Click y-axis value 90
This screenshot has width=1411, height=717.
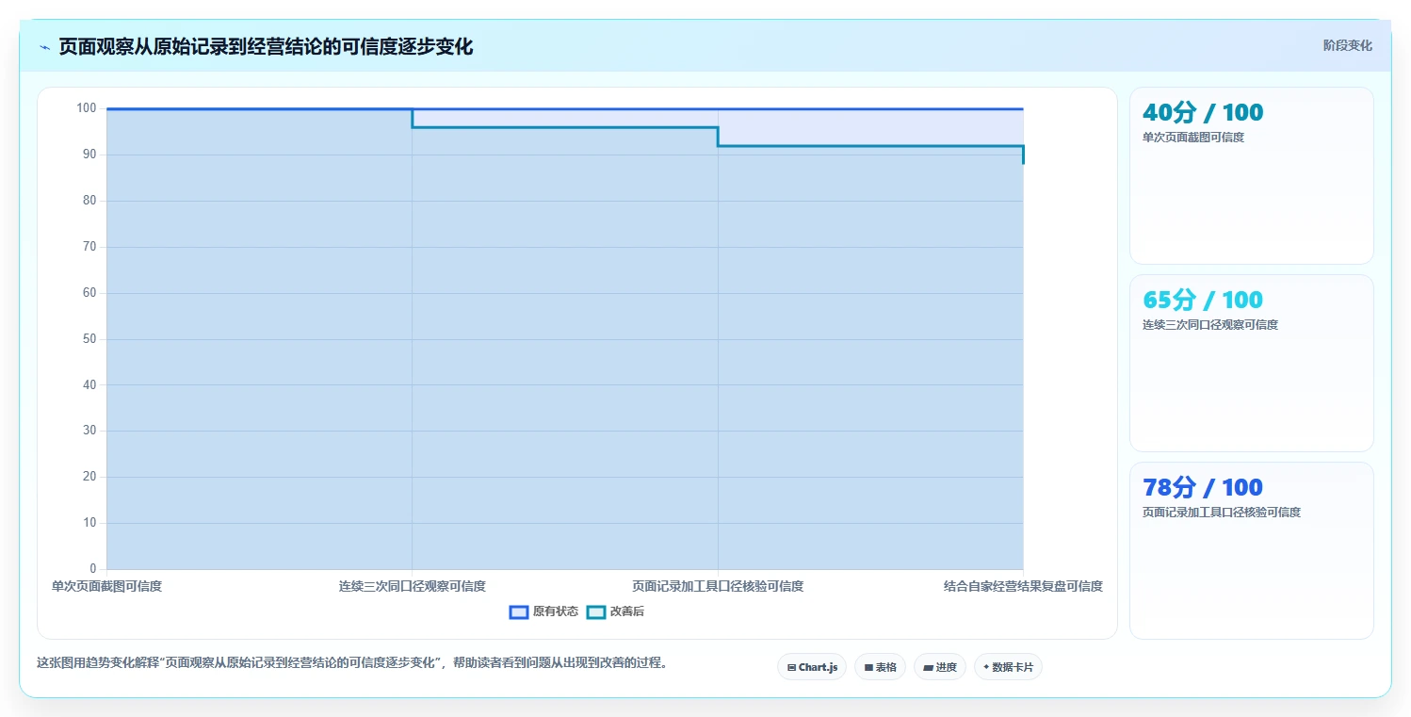pyautogui.click(x=89, y=155)
